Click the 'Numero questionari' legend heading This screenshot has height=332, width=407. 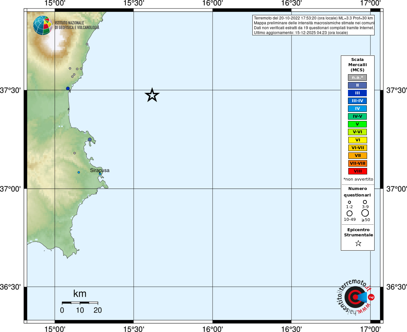(x=357, y=192)
